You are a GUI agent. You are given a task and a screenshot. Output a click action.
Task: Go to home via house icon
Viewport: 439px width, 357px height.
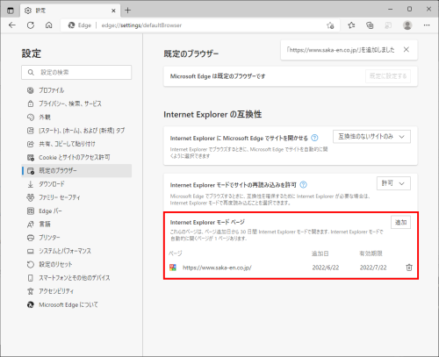click(48, 25)
